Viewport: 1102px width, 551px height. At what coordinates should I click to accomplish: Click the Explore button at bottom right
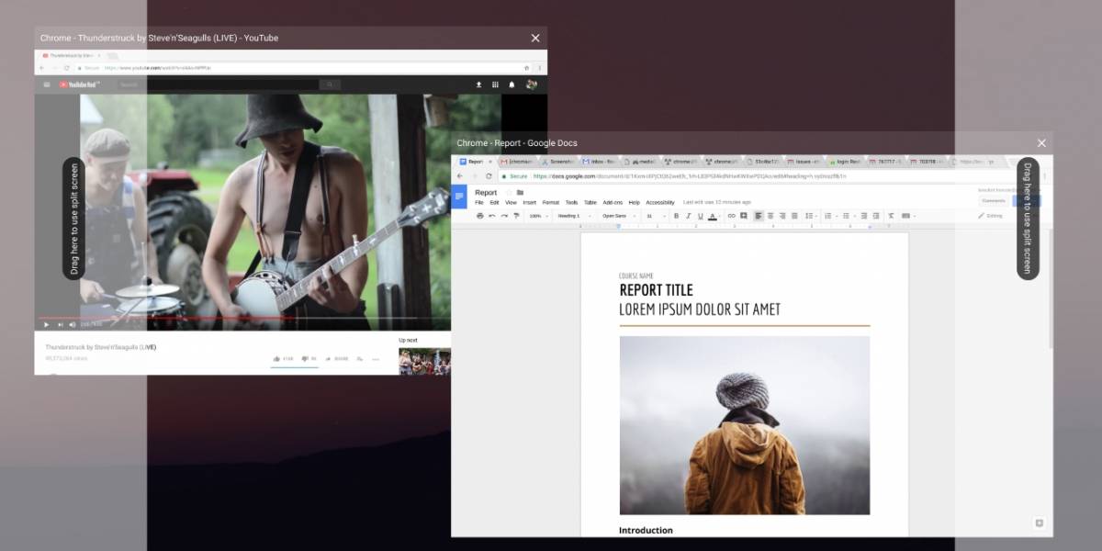(x=1040, y=523)
